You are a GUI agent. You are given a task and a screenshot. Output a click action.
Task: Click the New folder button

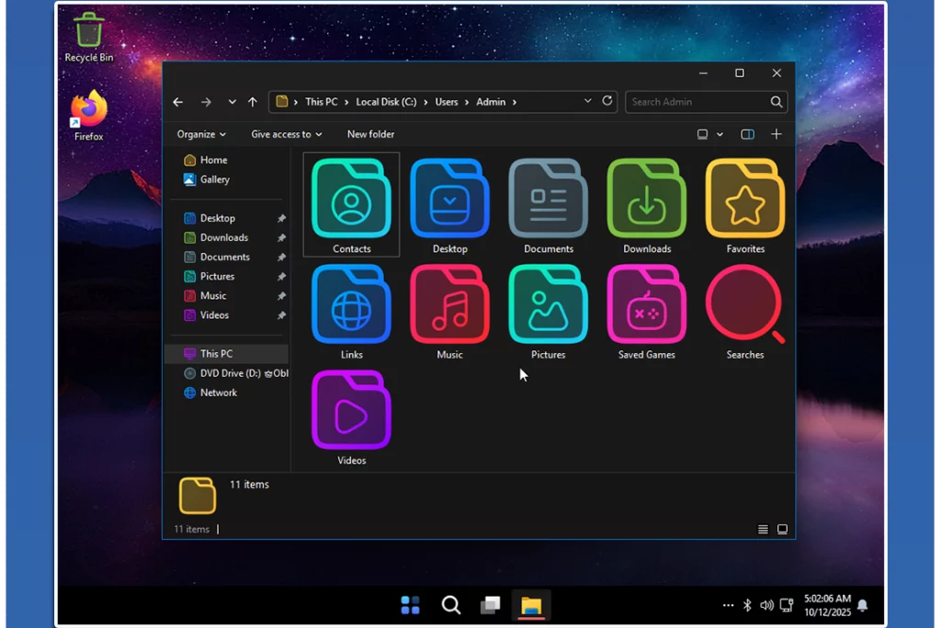point(370,134)
